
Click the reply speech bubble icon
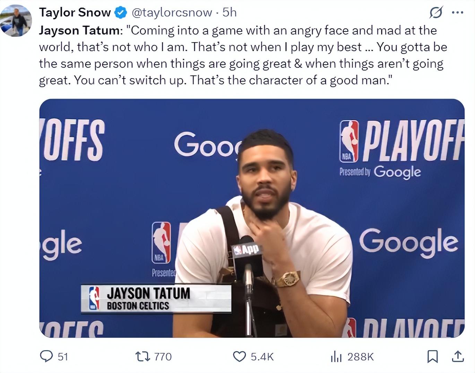pos(46,356)
